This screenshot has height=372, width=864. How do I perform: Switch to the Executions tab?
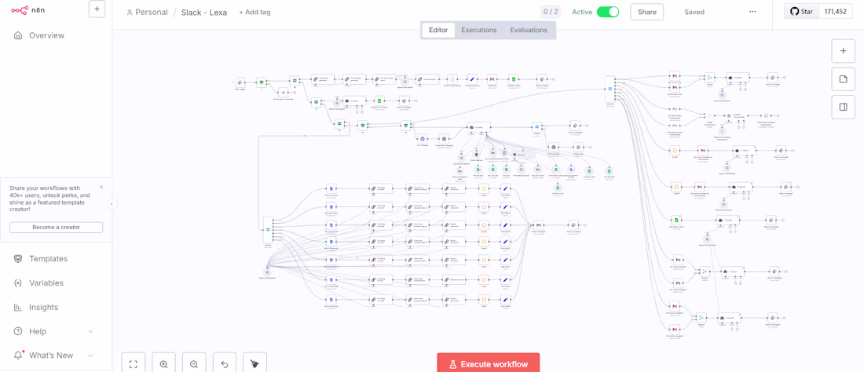point(479,31)
